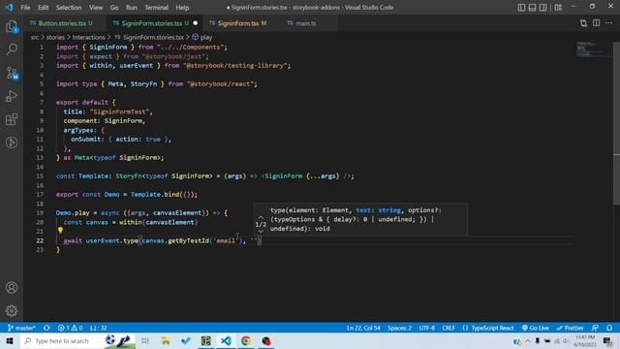Open the Accounts menu icon
The image size is (620, 349).
coord(12,288)
